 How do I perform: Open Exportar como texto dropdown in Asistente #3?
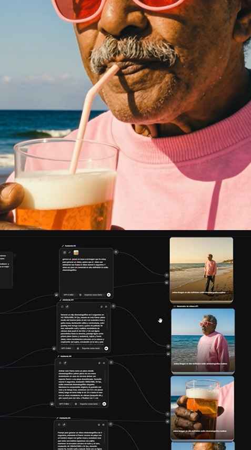[92, 349]
